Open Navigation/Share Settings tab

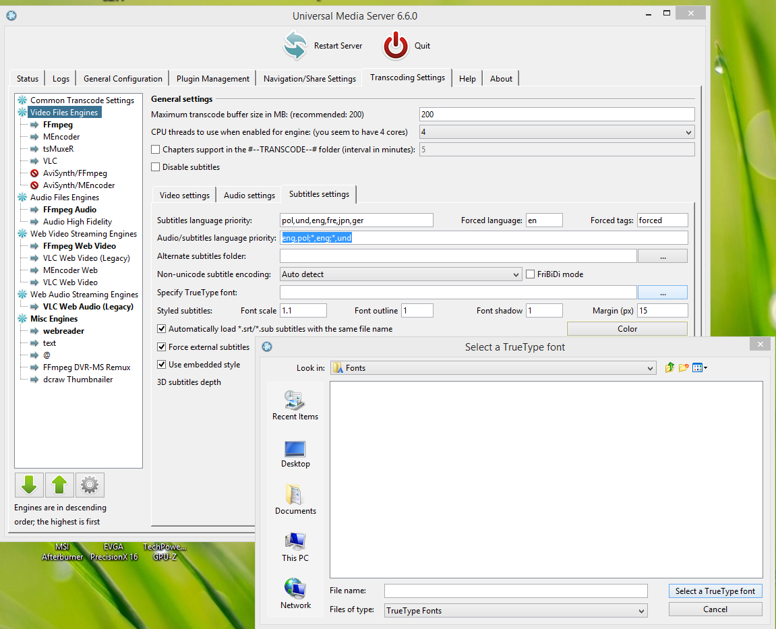310,79
